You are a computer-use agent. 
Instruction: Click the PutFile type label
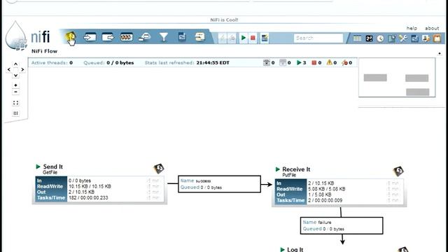[289, 175]
